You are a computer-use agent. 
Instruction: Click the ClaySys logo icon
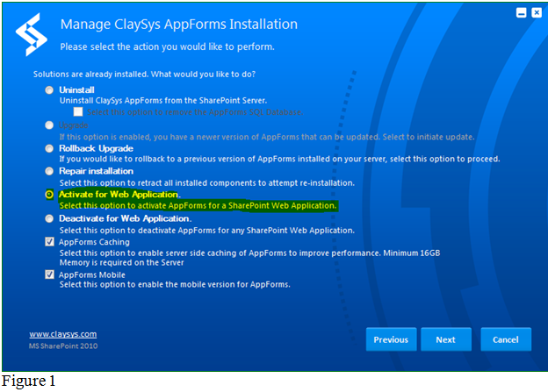coord(31,34)
